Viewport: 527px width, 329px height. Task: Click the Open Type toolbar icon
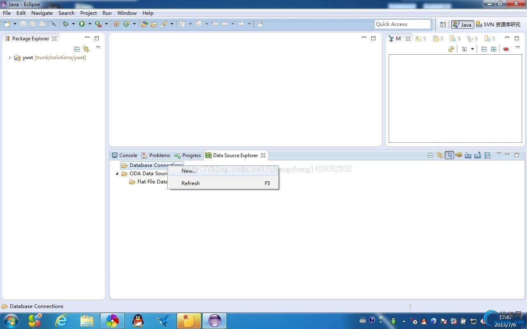144,24
